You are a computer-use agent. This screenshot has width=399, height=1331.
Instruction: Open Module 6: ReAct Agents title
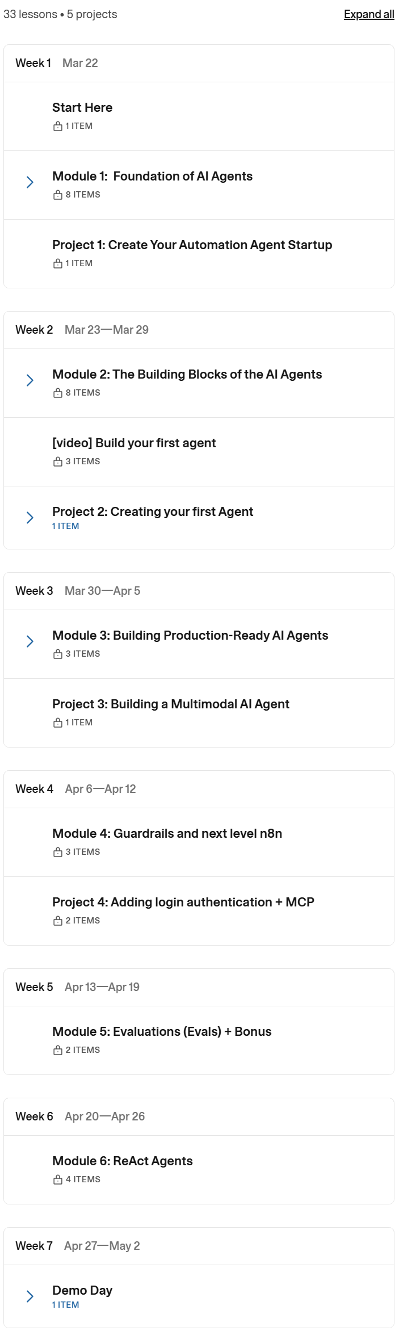pyautogui.click(x=123, y=1161)
